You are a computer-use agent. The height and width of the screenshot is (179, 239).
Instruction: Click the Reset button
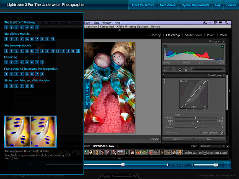(x=209, y=139)
